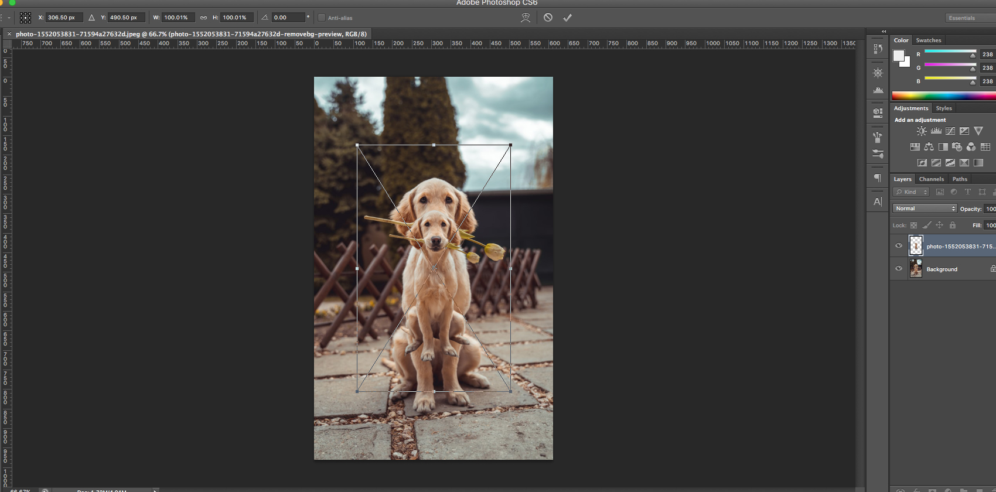This screenshot has width=996, height=492.
Task: Toggle filter for shape layers
Action: pos(982,192)
